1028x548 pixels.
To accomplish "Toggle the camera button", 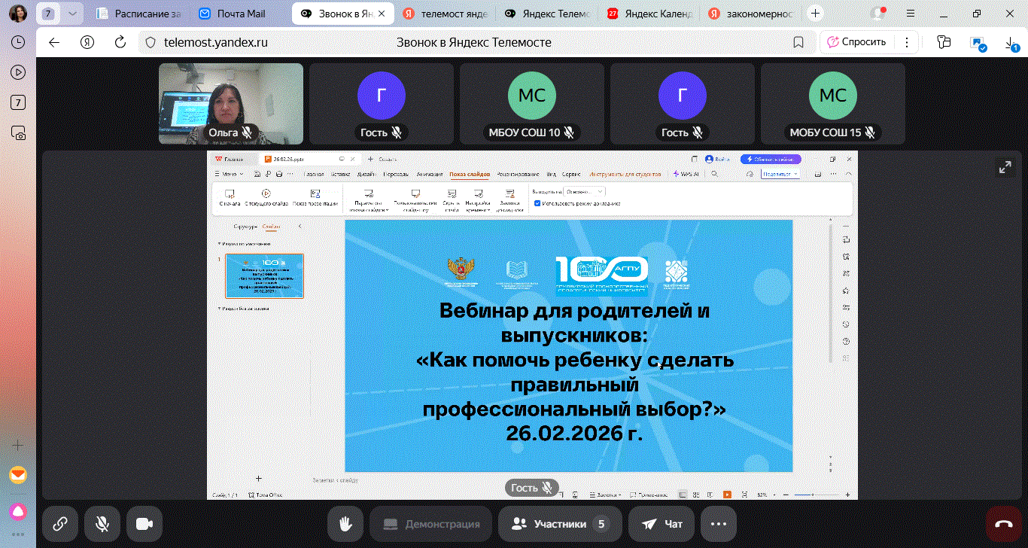I will [x=144, y=524].
